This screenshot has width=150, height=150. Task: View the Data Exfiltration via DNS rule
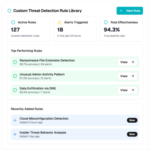[x=127, y=90]
